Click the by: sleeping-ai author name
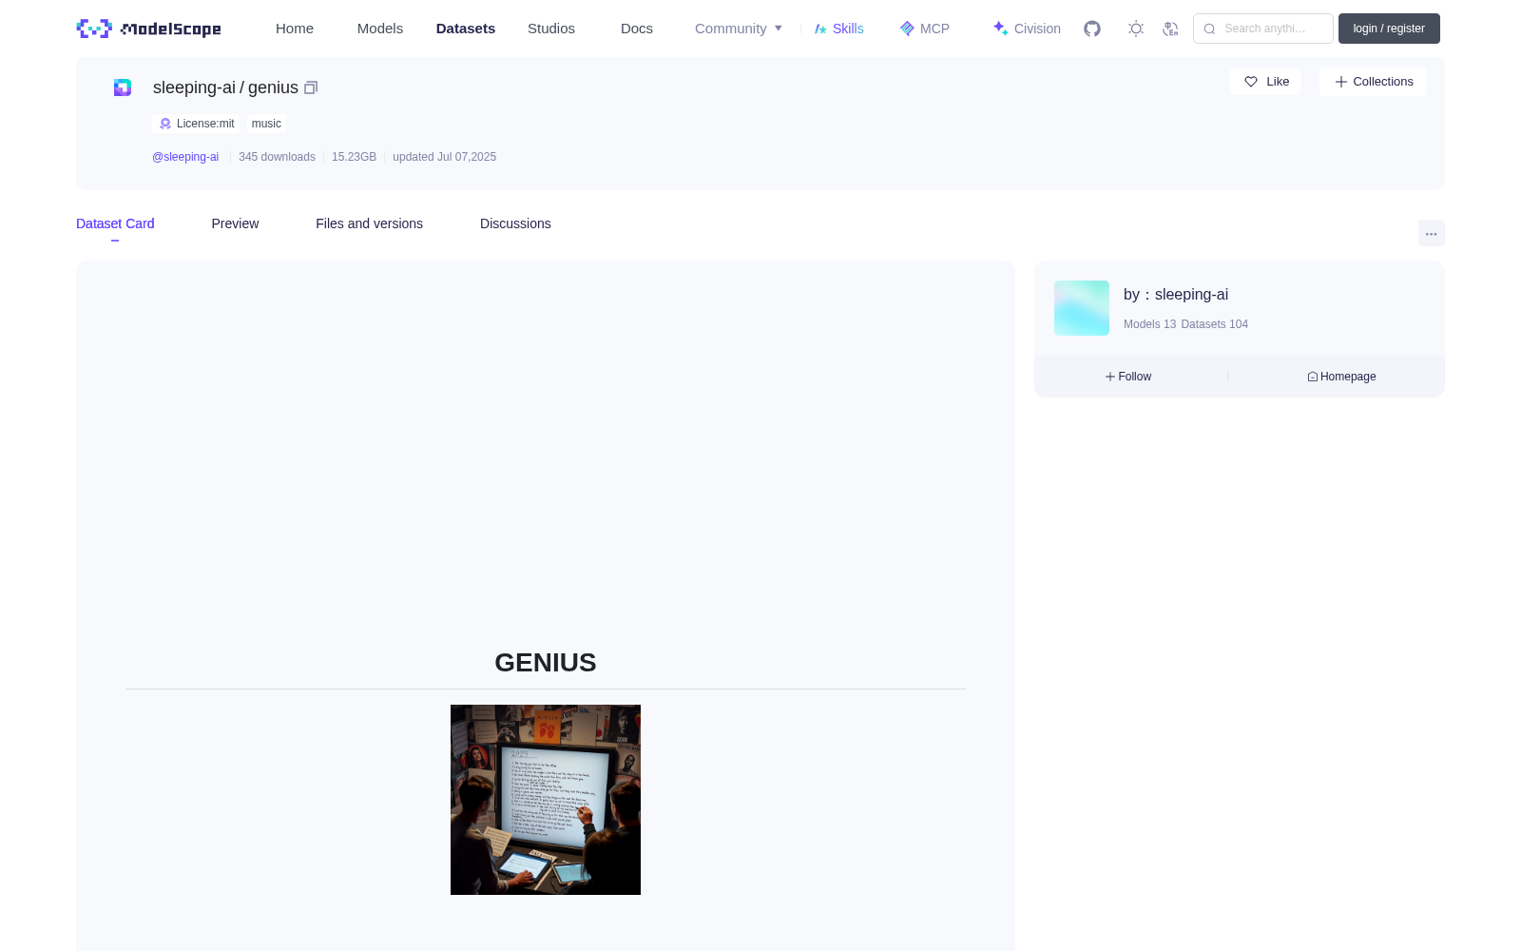The height and width of the screenshot is (951, 1521). coord(1176,295)
